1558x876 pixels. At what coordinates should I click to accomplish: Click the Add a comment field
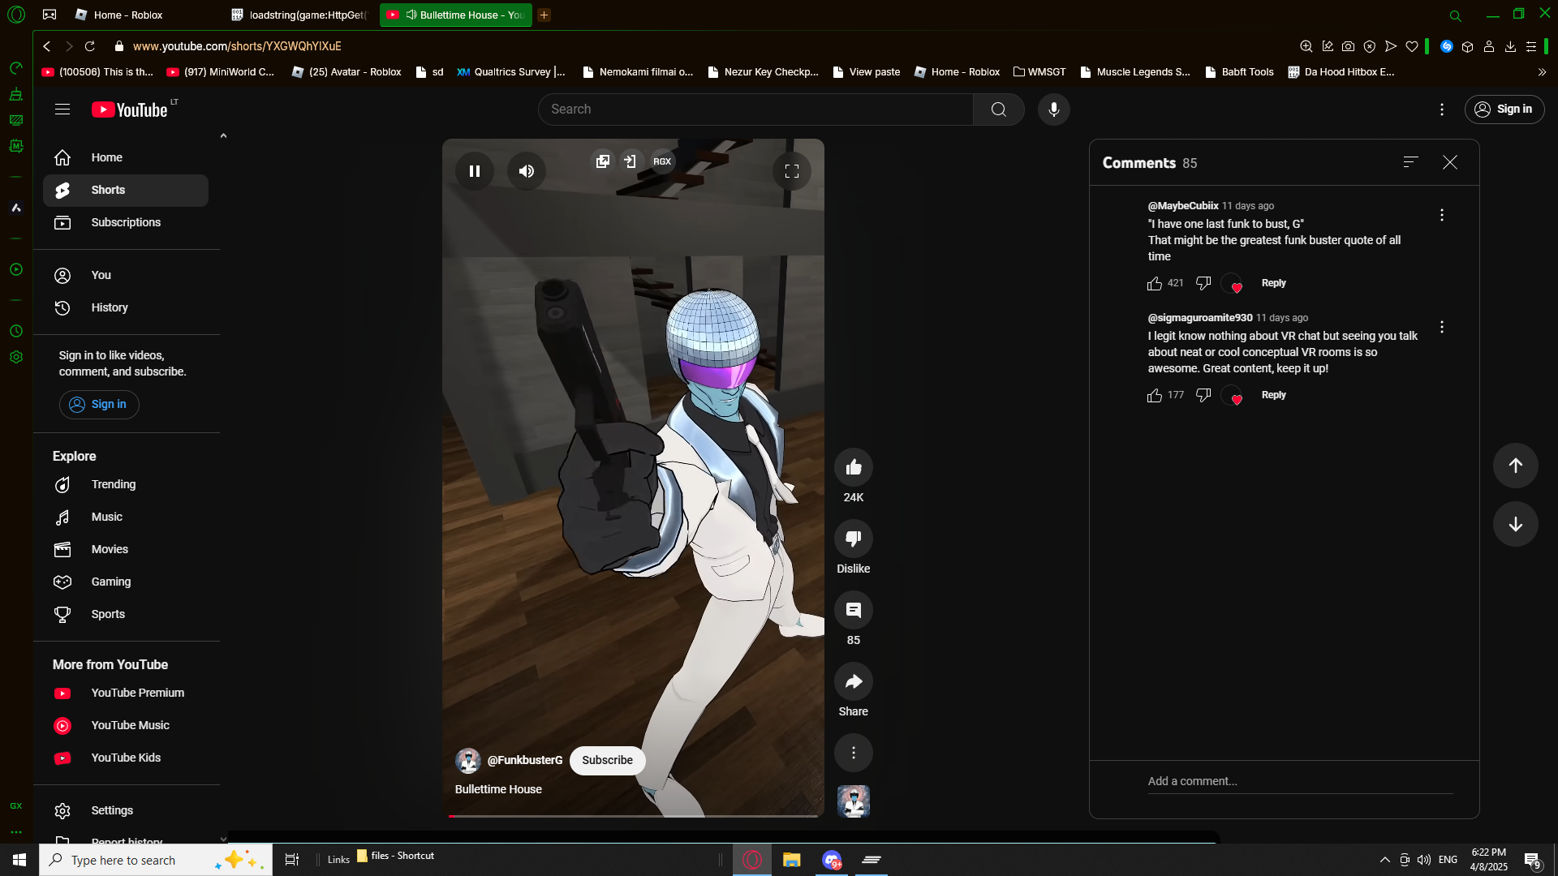(x=1298, y=781)
